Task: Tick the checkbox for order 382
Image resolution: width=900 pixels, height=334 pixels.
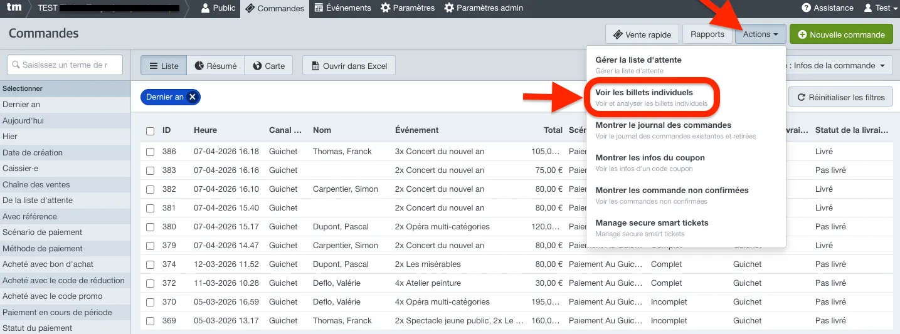Action: click(150, 189)
